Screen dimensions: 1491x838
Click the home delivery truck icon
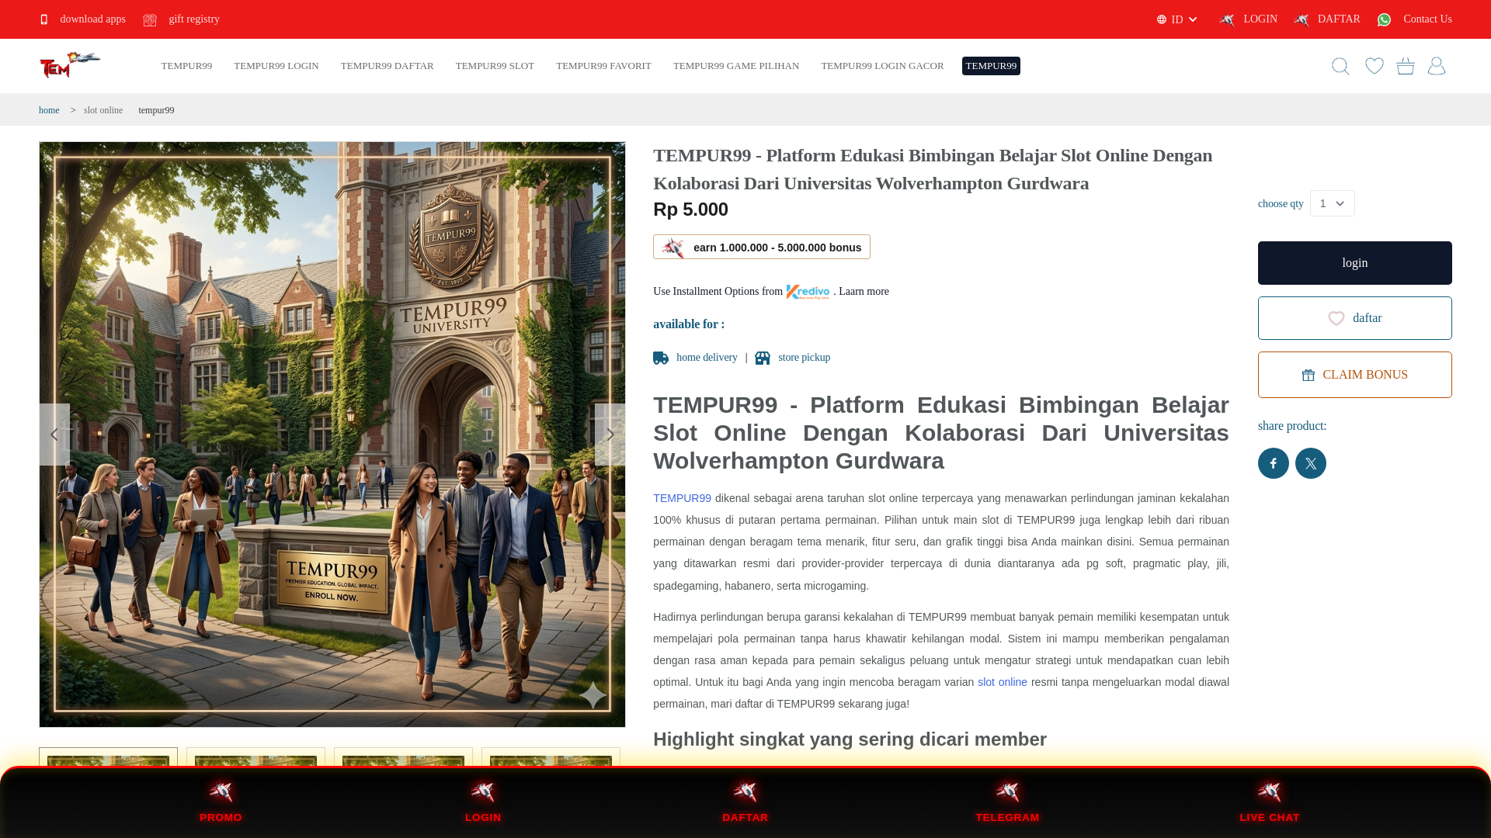pyautogui.click(x=661, y=358)
